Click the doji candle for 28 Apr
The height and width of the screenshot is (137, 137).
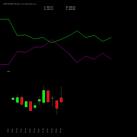52,98
